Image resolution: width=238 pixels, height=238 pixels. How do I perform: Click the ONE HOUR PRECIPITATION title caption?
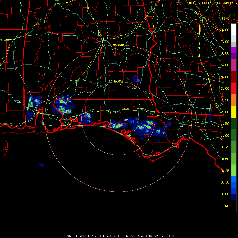tap(120, 236)
